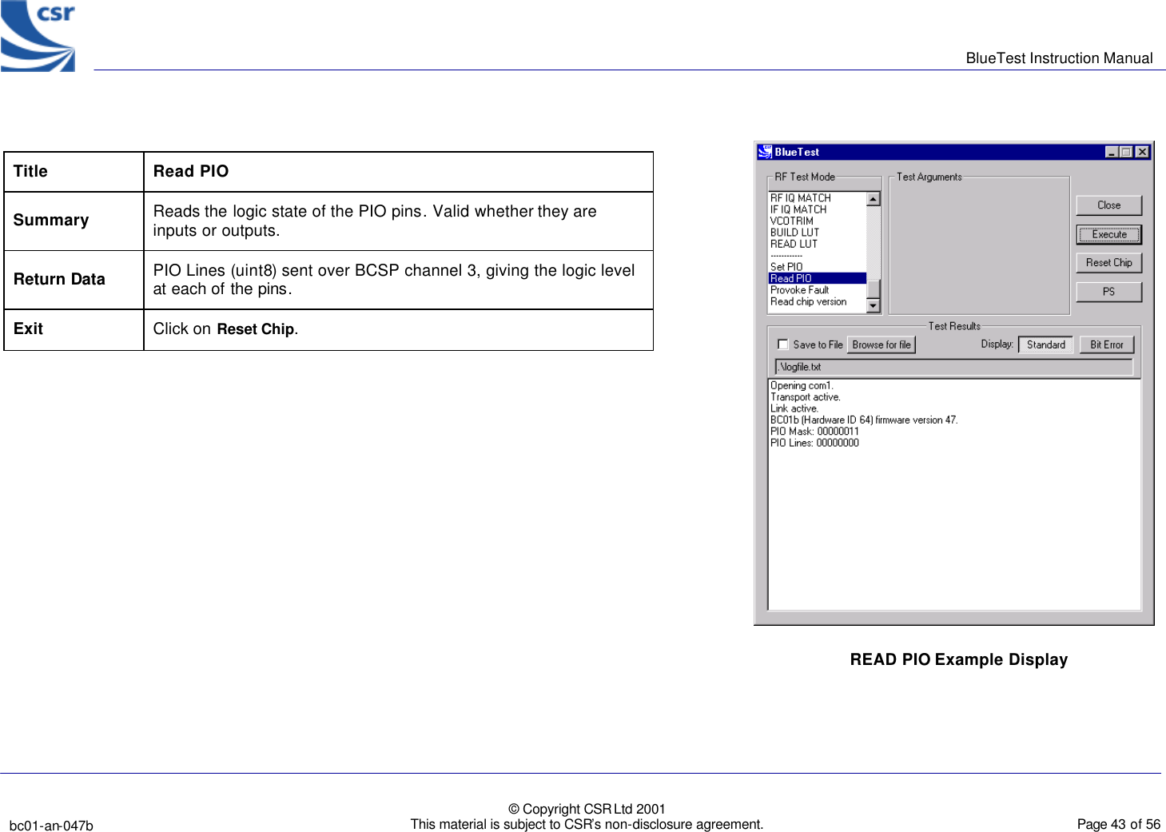
Task: Enable the Save to File checkbox
Action: click(x=783, y=344)
